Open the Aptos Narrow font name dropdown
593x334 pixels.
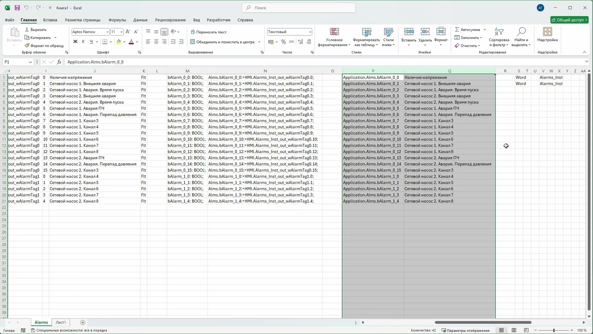pos(107,32)
